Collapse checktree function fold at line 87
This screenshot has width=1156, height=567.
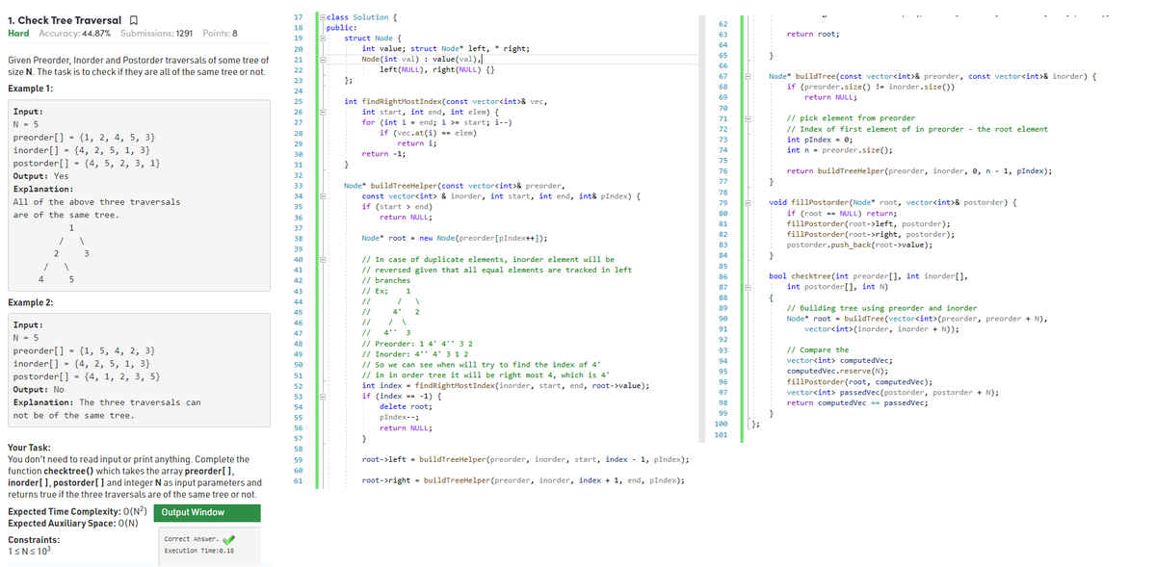pyautogui.click(x=748, y=286)
